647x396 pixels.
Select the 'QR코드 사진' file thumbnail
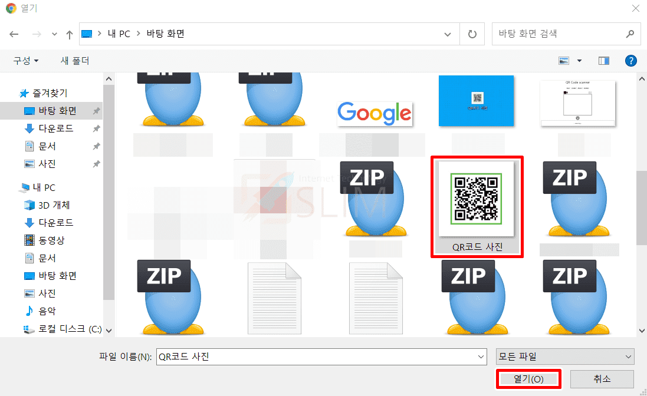(477, 207)
